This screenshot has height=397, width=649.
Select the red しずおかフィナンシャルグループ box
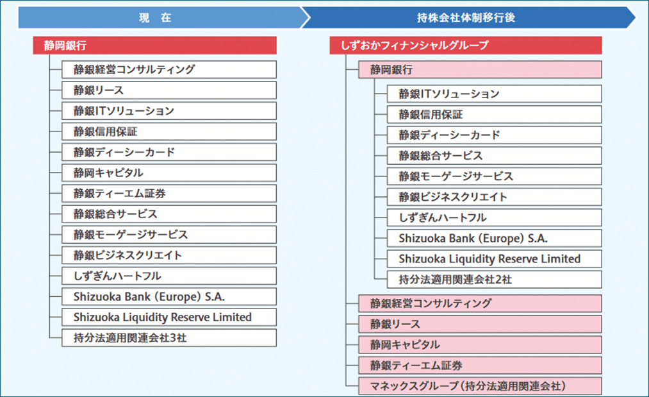465,46
